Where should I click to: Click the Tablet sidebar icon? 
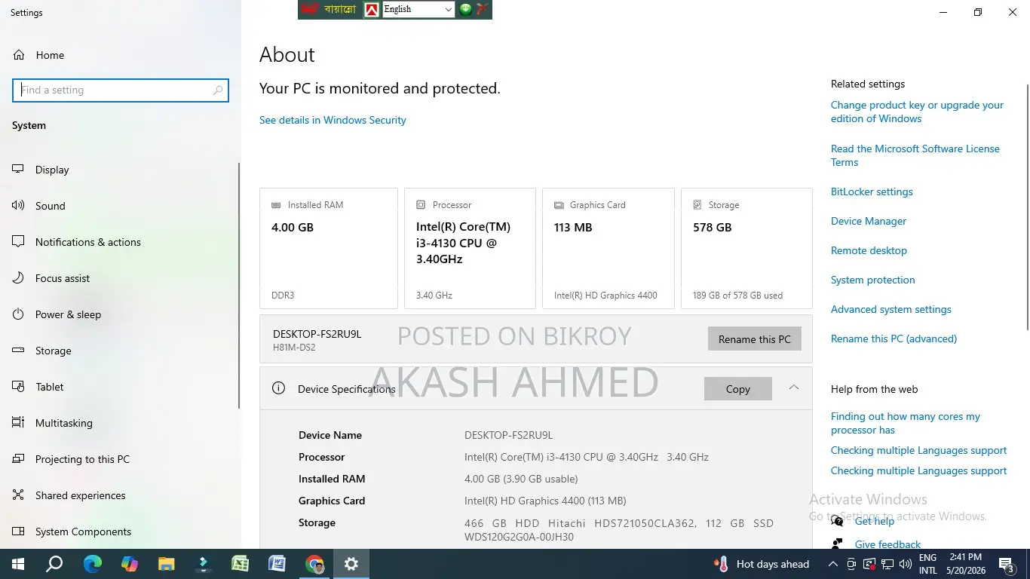pyautogui.click(x=19, y=387)
